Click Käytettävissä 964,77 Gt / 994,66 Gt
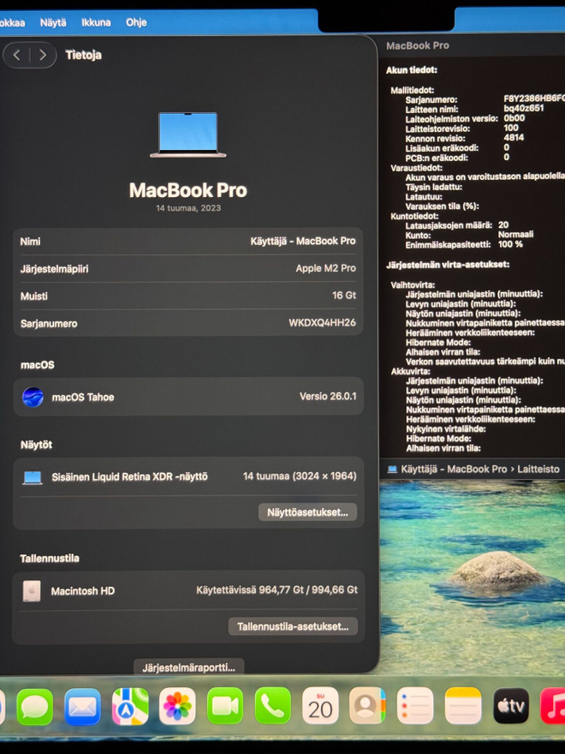The width and height of the screenshot is (565, 754). coord(277,590)
